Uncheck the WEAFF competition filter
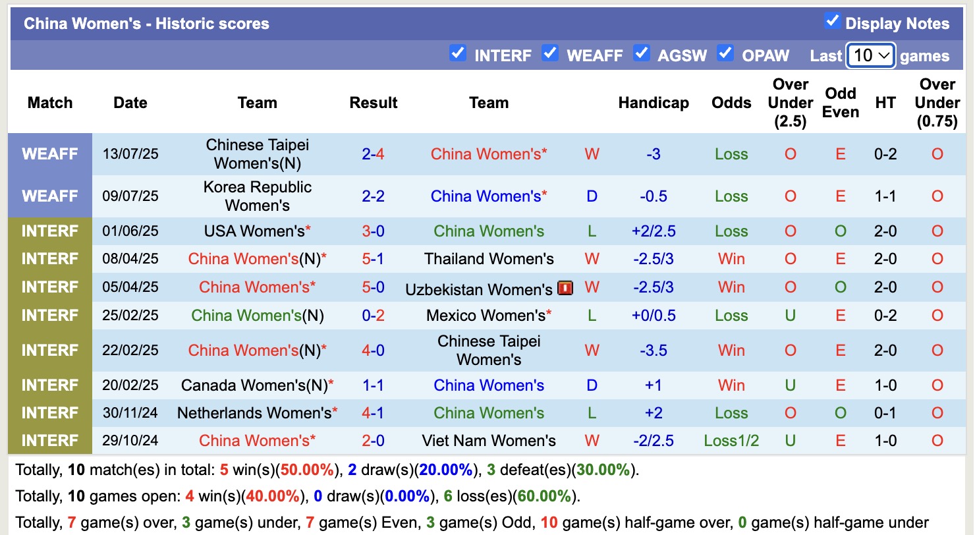The width and height of the screenshot is (975, 535). (x=550, y=53)
